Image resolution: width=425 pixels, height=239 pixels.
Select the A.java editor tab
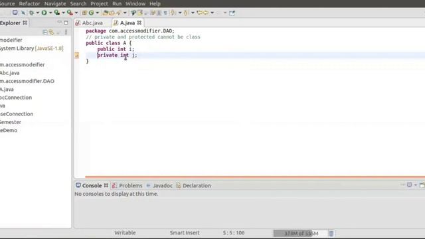click(x=127, y=23)
